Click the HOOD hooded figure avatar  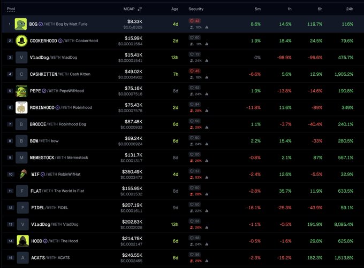tap(22, 241)
